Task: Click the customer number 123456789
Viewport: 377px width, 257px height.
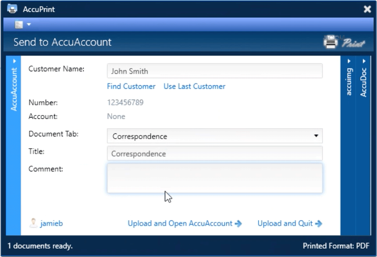Action: [125, 103]
